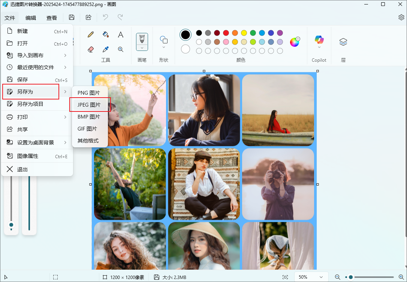Select the Magnifier tool
This screenshot has width=407, height=282.
pyautogui.click(x=120, y=49)
